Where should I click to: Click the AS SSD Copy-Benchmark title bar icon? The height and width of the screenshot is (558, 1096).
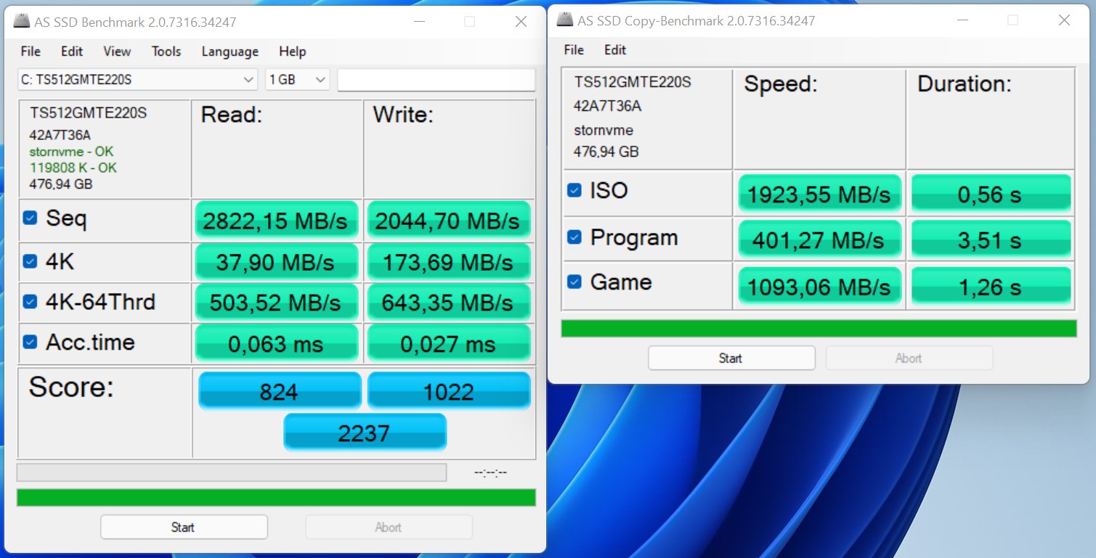point(565,20)
